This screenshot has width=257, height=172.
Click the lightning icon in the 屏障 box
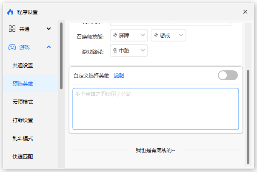[x=115, y=35]
